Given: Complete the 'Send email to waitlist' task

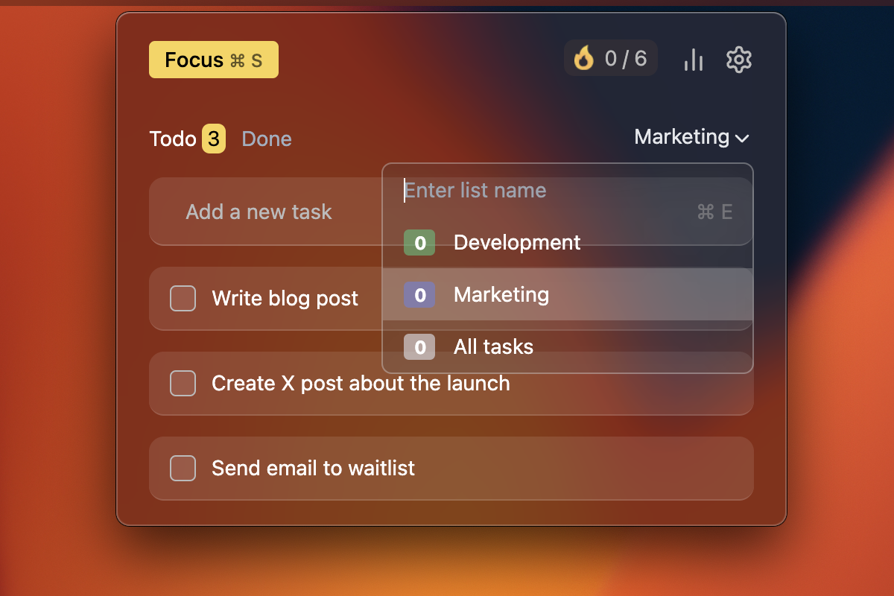Looking at the screenshot, I should pos(183,468).
